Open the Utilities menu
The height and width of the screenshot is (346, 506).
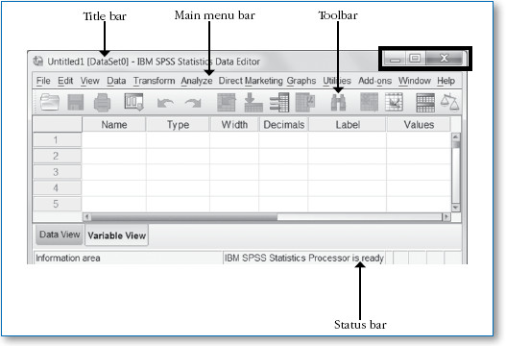(x=337, y=81)
